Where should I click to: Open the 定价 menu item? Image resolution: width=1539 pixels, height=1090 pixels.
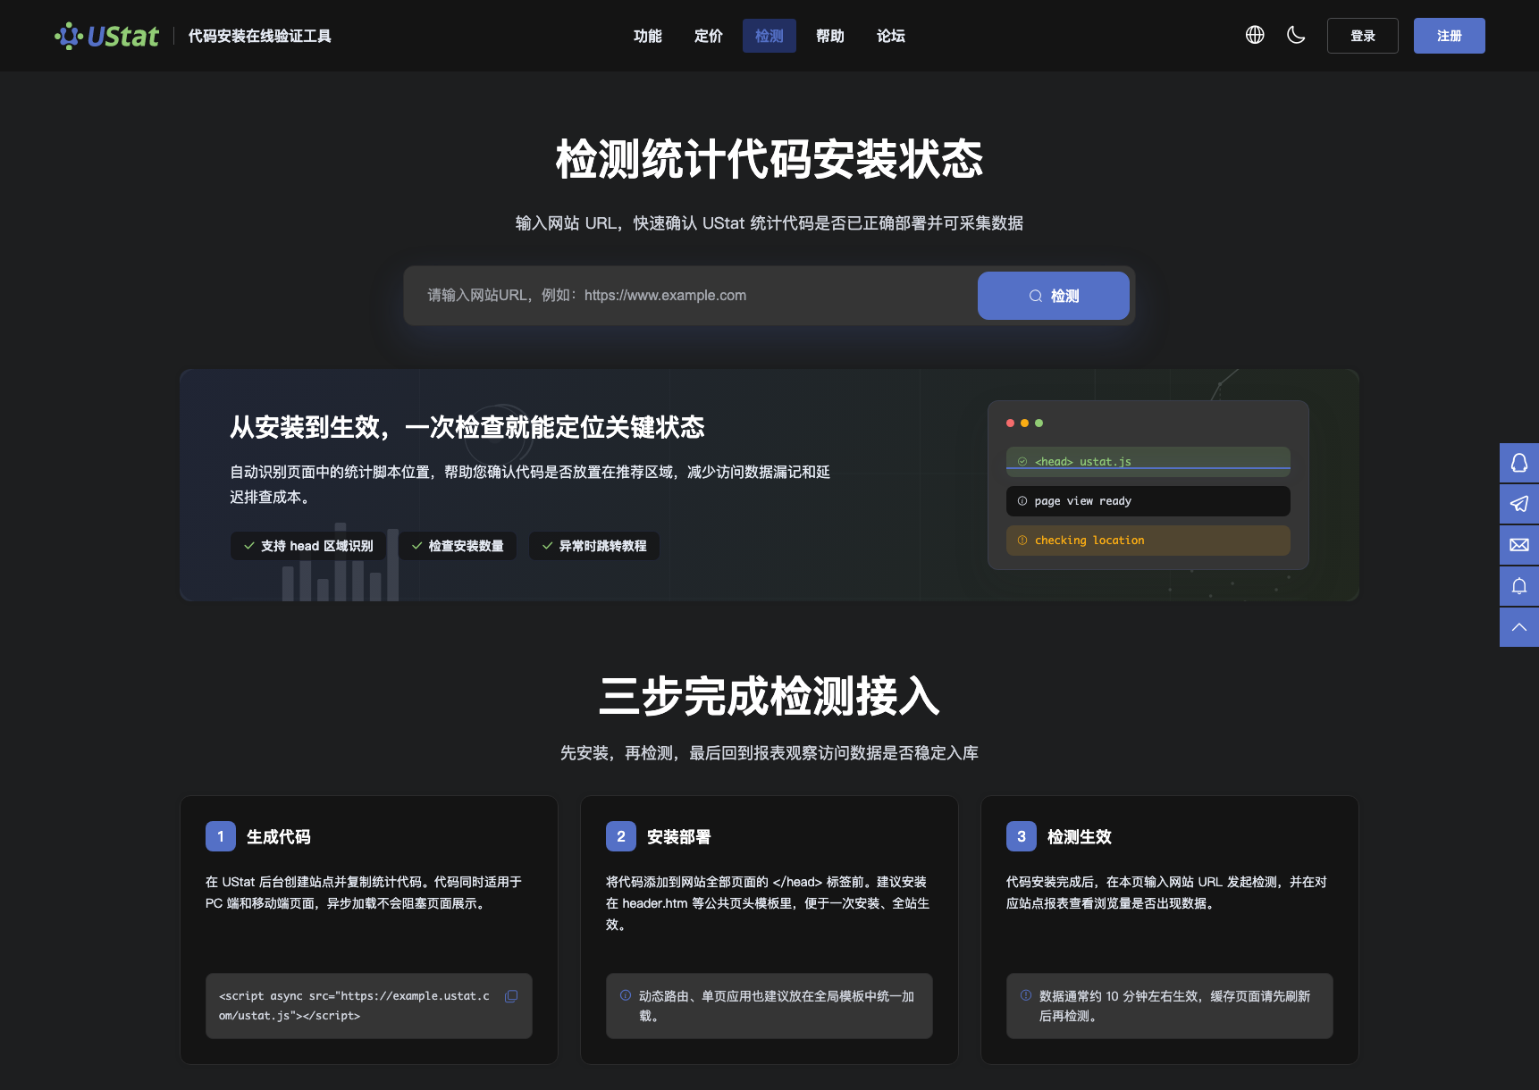708,36
